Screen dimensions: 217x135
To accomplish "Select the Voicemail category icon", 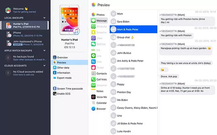I will pyautogui.click(x=93, y=85).
